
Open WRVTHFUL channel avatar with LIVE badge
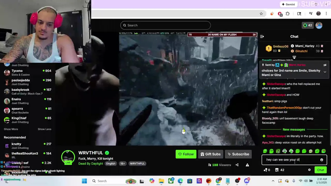point(68,157)
